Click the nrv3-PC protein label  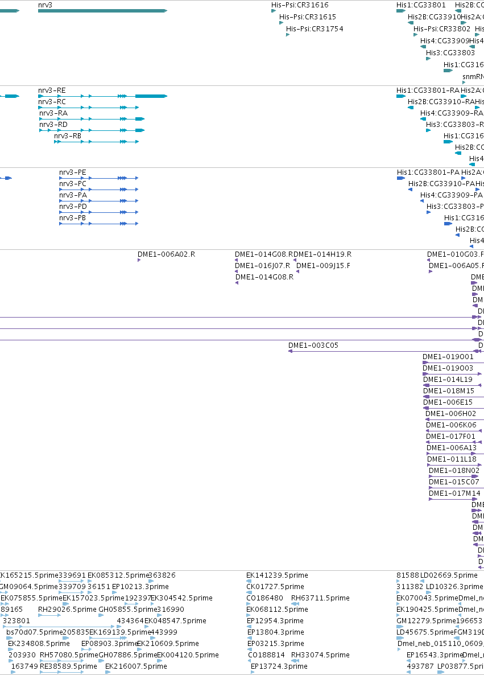73,184
